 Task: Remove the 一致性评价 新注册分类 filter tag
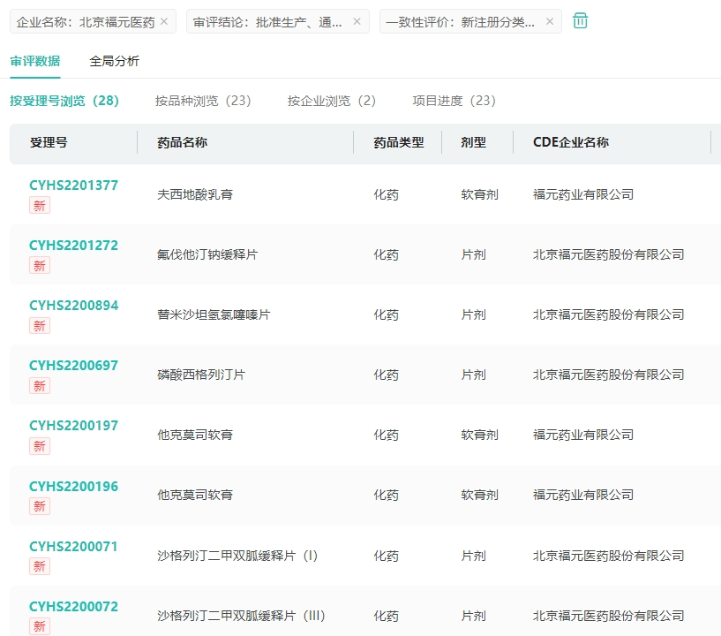coord(550,21)
